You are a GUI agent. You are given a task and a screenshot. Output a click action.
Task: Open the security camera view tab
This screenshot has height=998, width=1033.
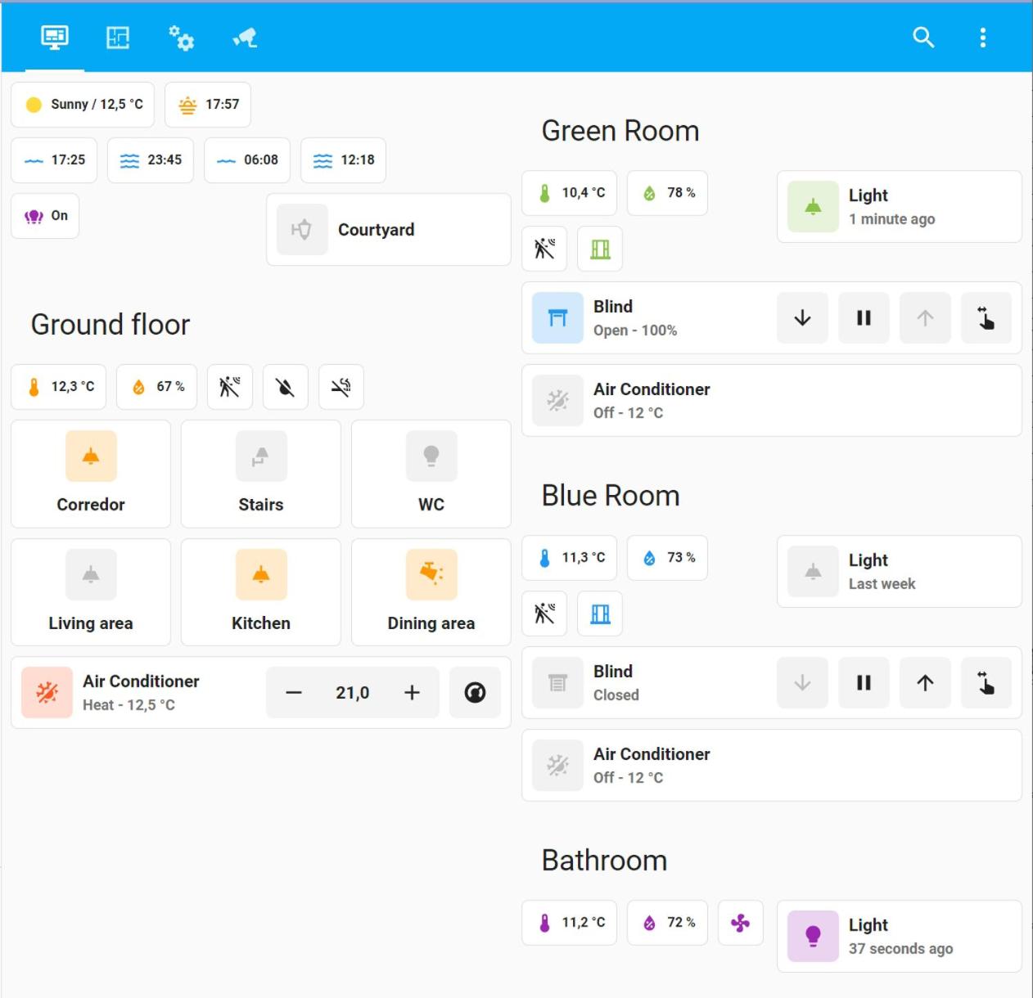245,37
